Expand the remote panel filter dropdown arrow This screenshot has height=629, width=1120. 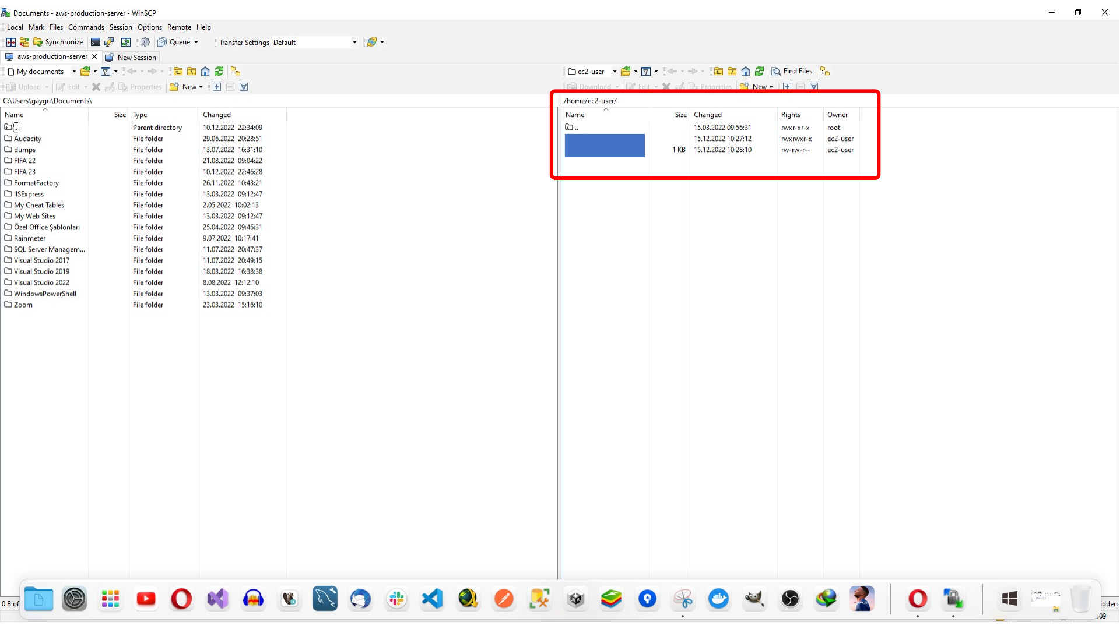pos(656,71)
